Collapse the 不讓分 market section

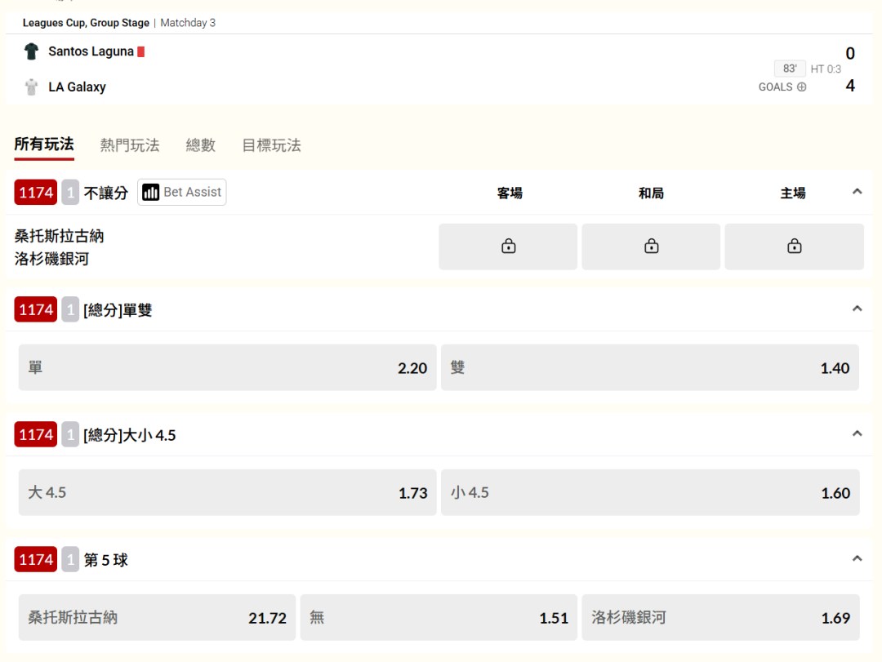point(857,192)
